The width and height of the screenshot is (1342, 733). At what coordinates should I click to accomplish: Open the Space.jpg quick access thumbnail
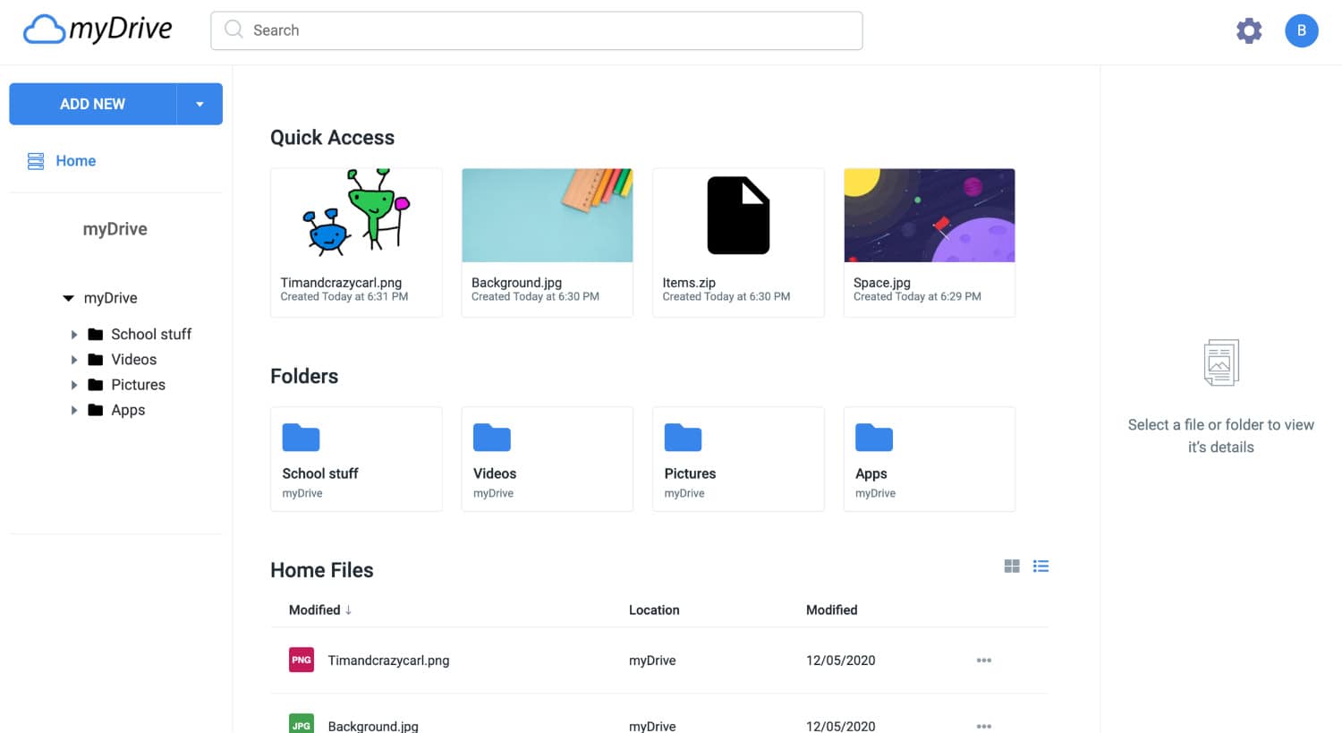pos(930,215)
